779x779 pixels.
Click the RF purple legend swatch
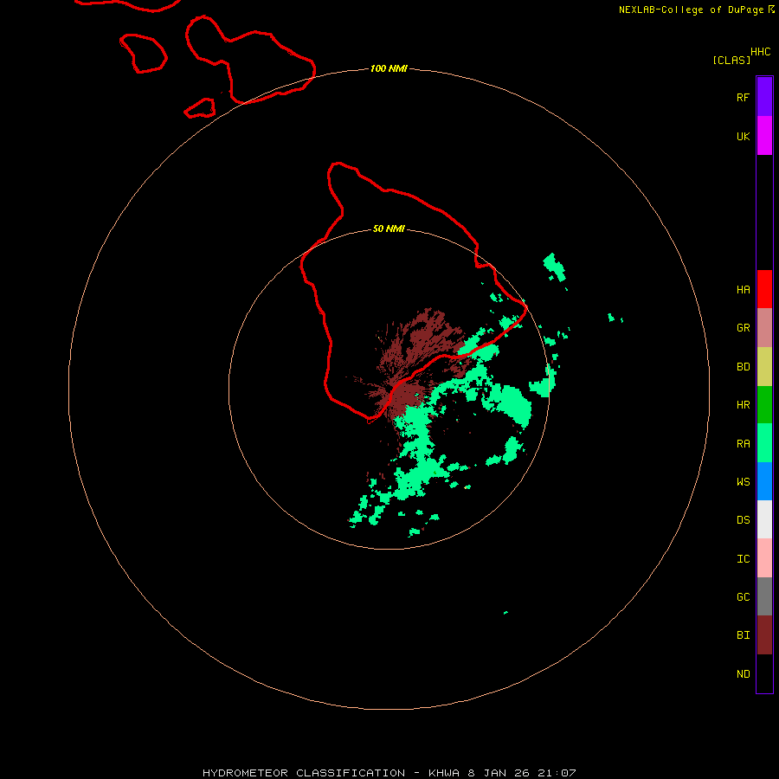pos(764,97)
